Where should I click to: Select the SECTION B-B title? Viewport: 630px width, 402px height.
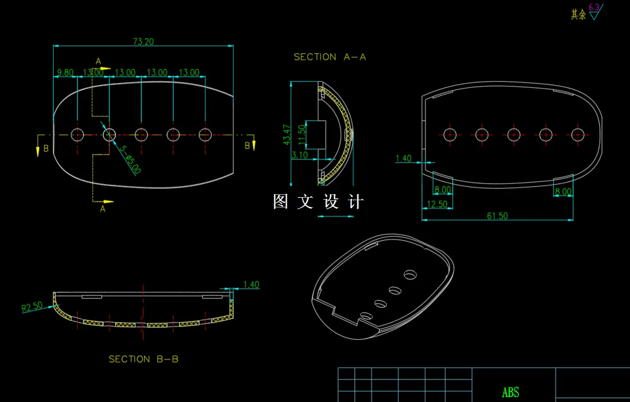[x=143, y=359]
